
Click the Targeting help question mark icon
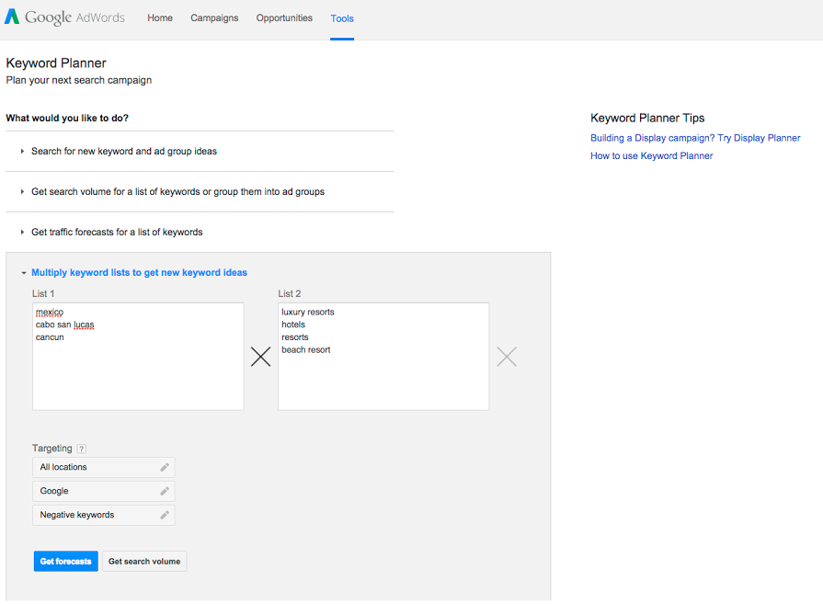coord(82,449)
